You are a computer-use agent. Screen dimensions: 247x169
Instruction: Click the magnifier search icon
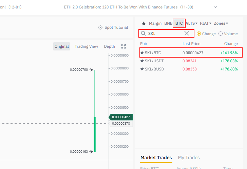pos(144,34)
